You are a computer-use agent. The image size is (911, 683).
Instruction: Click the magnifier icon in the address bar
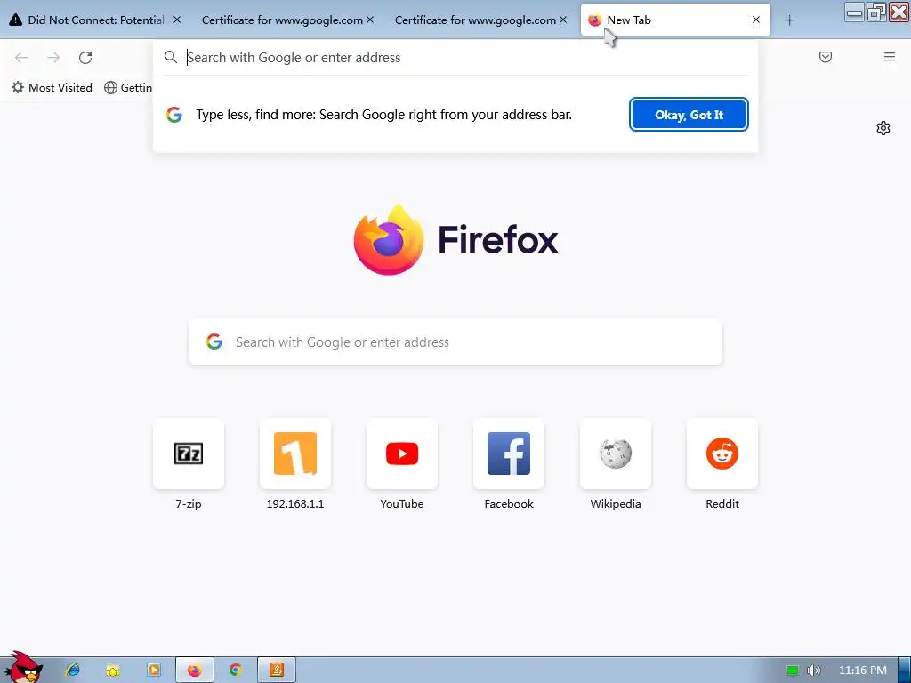(170, 57)
